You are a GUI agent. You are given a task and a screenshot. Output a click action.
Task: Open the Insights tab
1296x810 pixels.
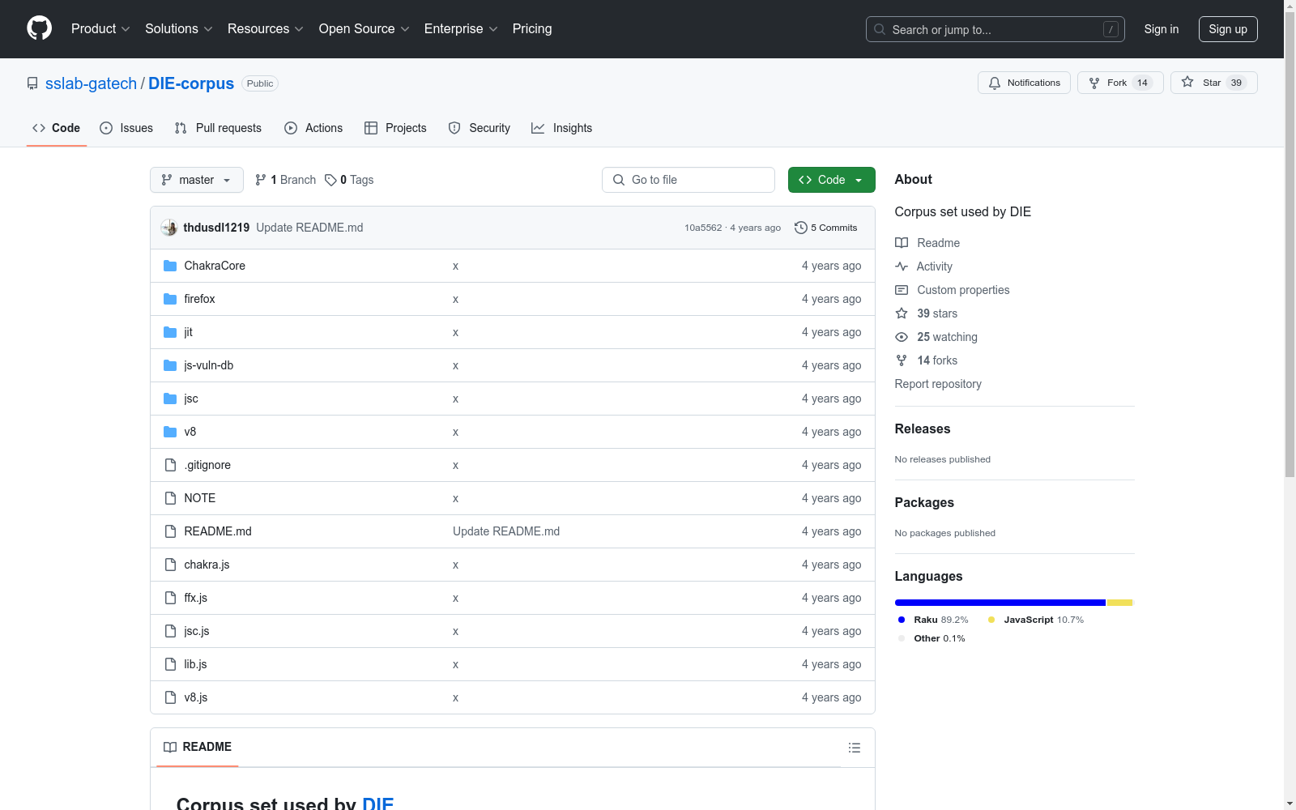(x=562, y=128)
